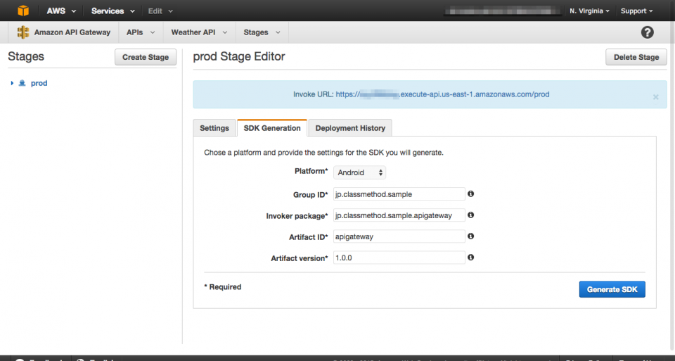
Task: Click the Amazon API Gateway icon
Action: [22, 32]
